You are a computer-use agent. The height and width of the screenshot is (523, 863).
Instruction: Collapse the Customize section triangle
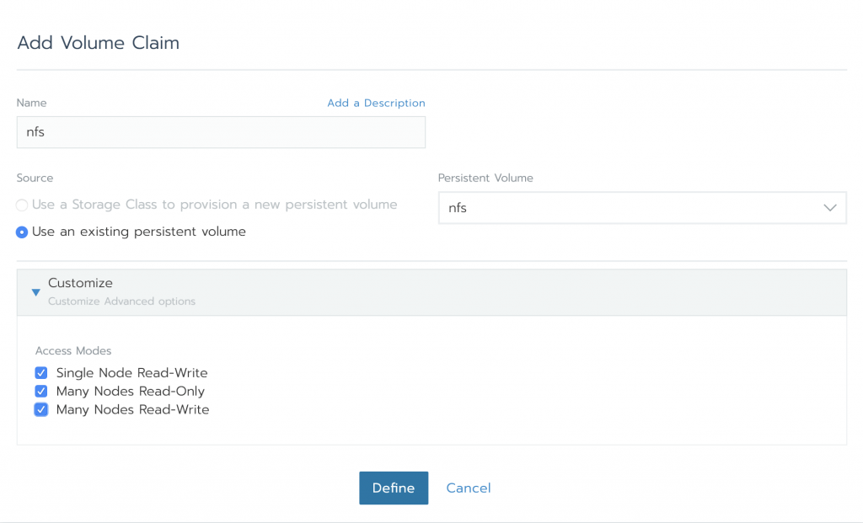35,292
